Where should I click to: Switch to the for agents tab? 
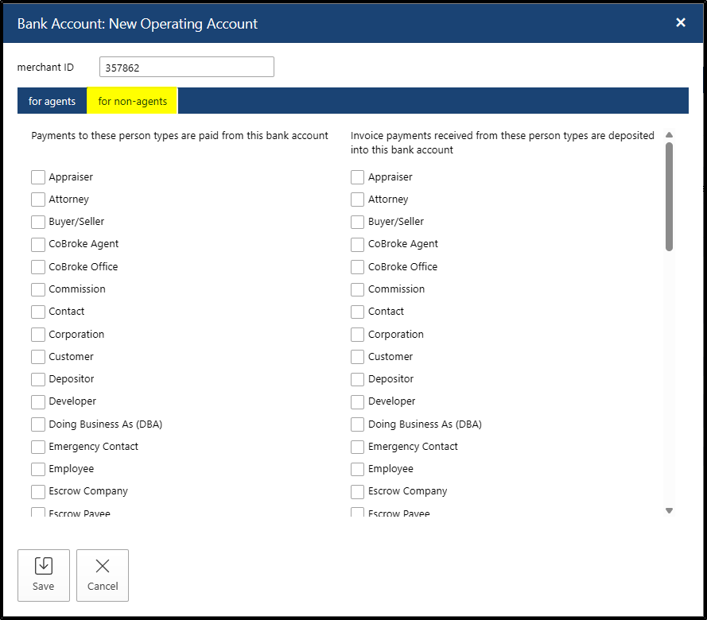click(52, 102)
